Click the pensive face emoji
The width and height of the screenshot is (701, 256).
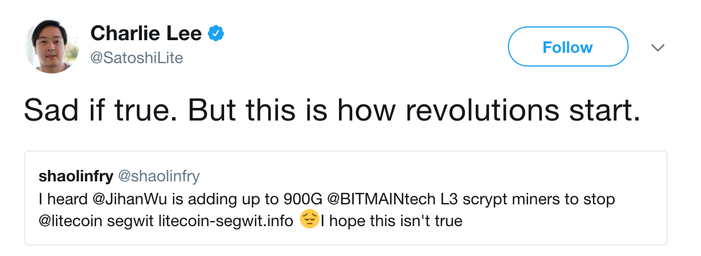tap(310, 220)
